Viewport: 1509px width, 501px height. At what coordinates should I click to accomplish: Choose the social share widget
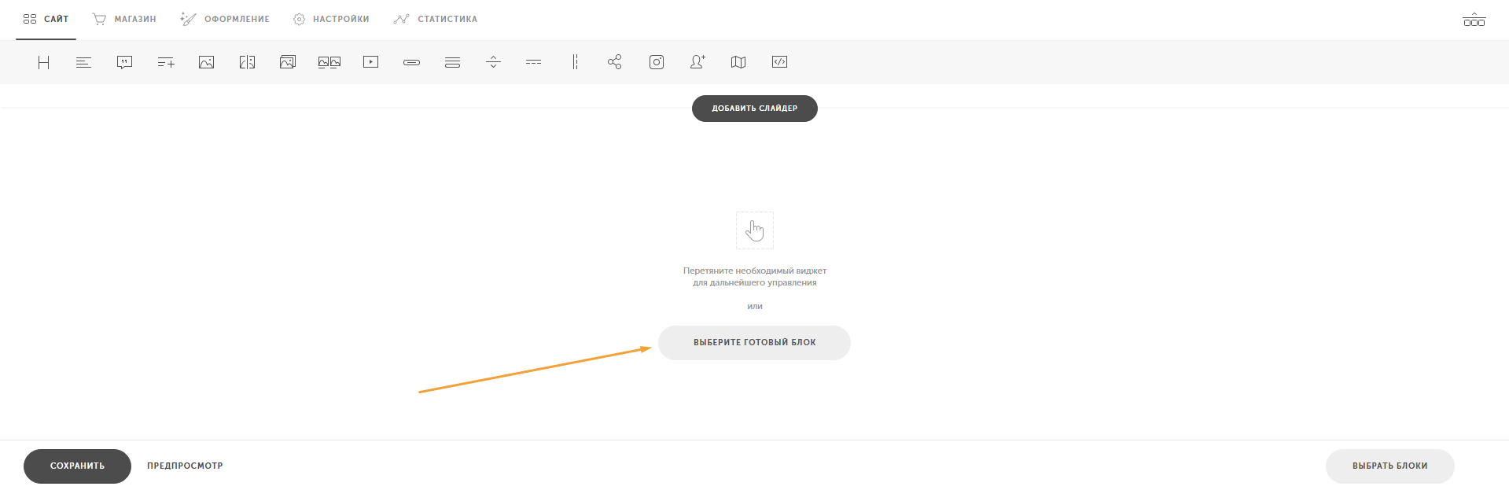615,62
